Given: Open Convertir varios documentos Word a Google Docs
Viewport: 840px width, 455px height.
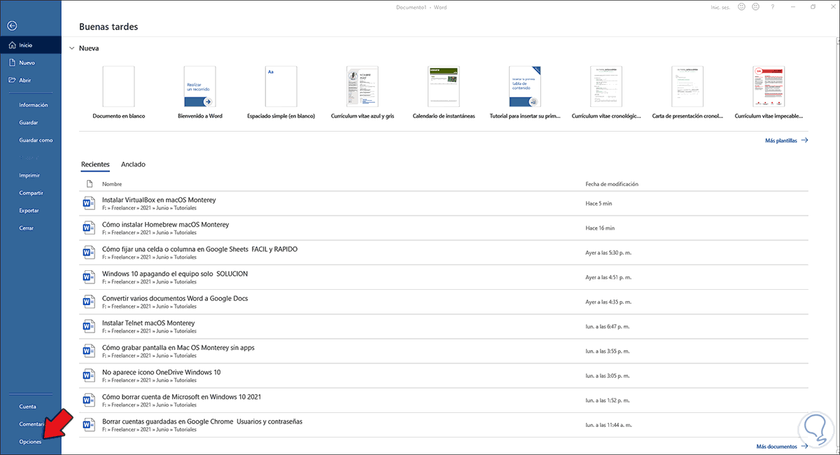Looking at the screenshot, I should pos(444,302).
